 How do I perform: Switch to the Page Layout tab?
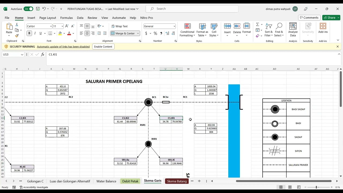click(48, 18)
